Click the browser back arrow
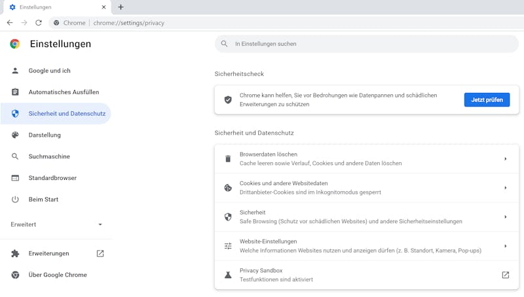This screenshot has width=524, height=297. 9,22
